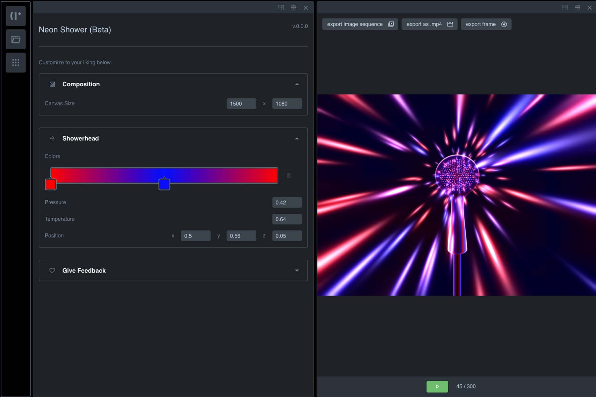Toggle the grid layout icon beside the close button
596x397 pixels.
(293, 7)
